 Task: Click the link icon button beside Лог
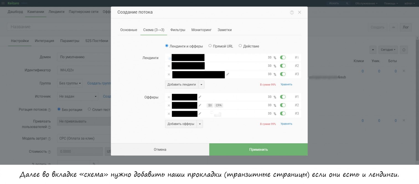(x=394, y=27)
